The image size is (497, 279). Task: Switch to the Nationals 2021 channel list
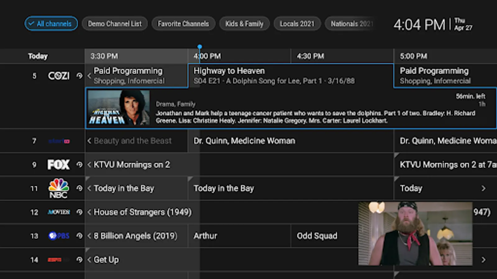tap(352, 24)
